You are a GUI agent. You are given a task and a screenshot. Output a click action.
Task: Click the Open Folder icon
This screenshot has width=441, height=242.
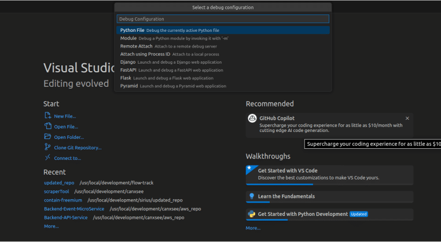pyautogui.click(x=48, y=137)
